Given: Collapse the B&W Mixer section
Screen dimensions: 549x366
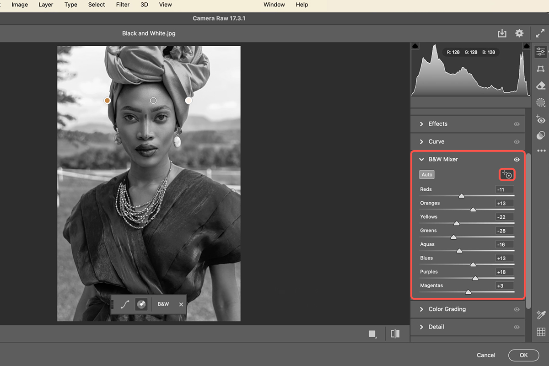Looking at the screenshot, I should 422,160.
